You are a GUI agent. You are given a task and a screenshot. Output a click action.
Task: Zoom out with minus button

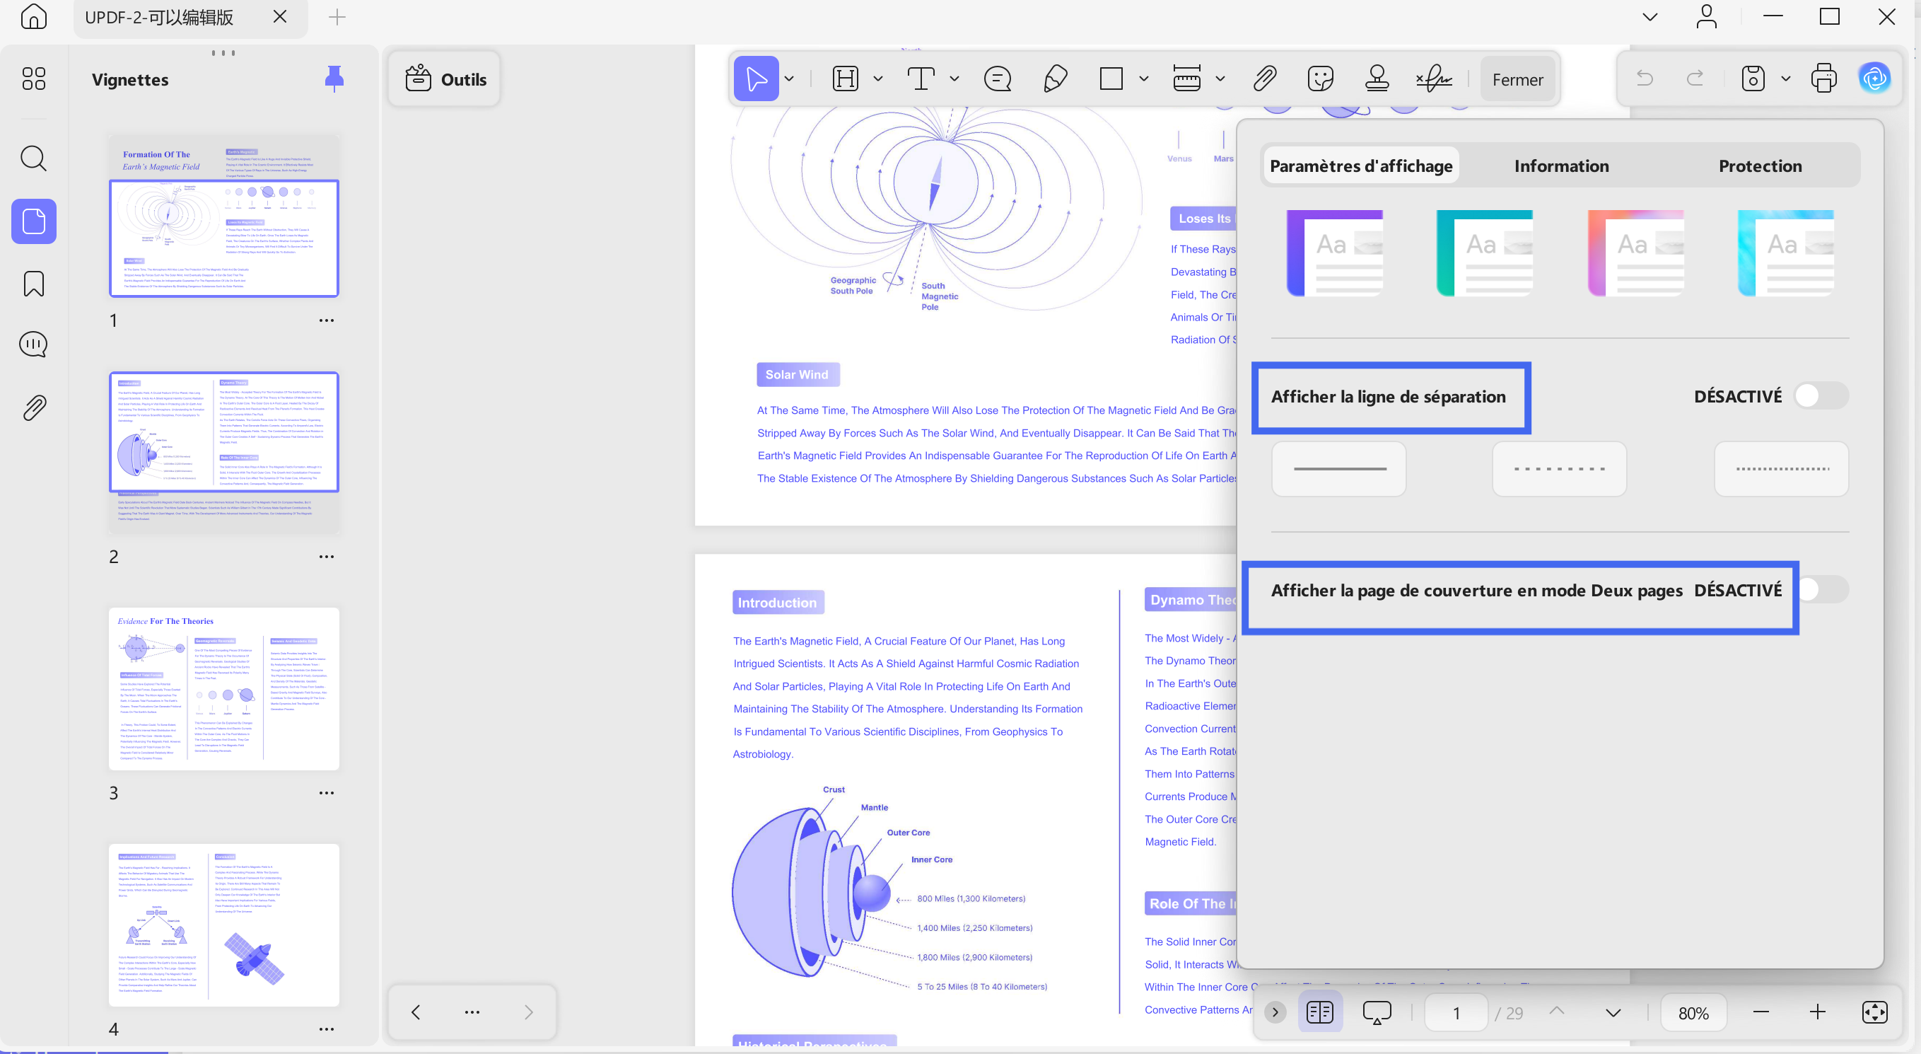click(x=1761, y=1012)
